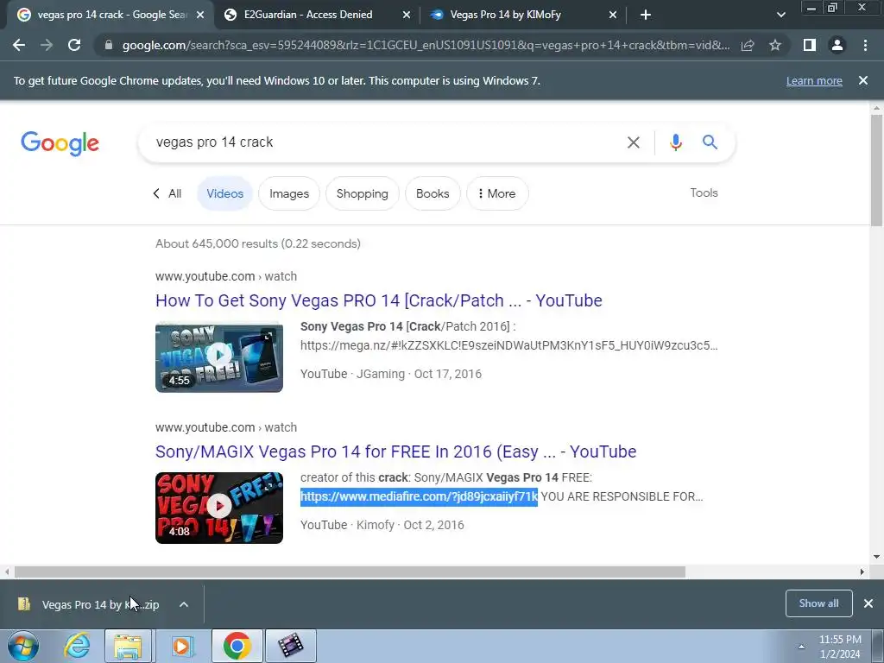884x663 pixels.
Task: Click the horizontal scrollbar thumb
Action: pyautogui.click(x=350, y=571)
